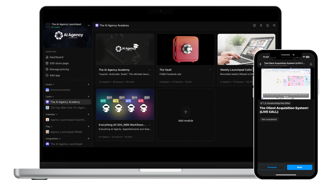Add an app to the Play section
This screenshot has height=180, width=321.
[x=89, y=126]
